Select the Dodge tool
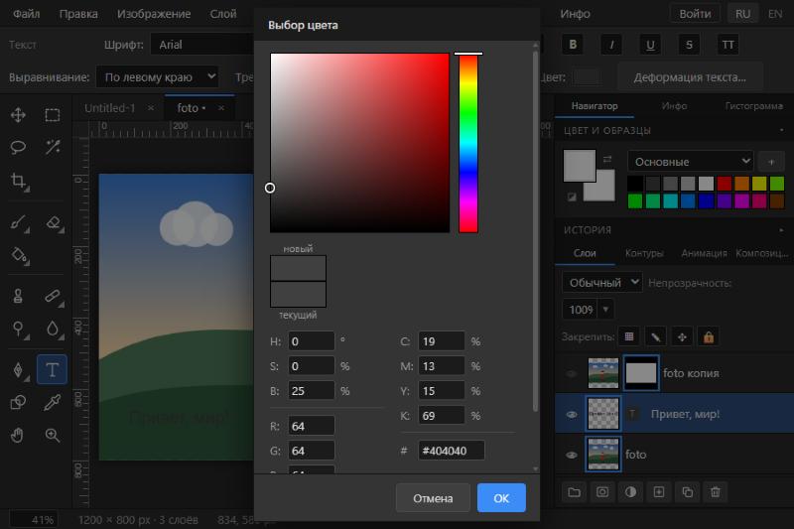Viewport: 794px width, 529px height. 18,329
